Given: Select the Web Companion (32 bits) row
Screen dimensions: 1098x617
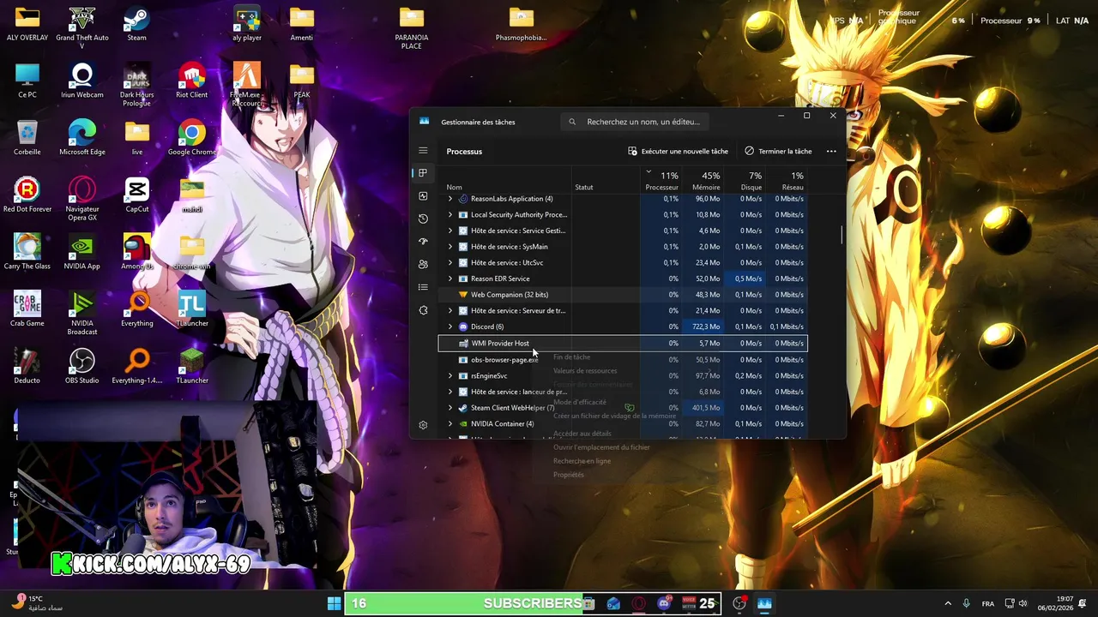Looking at the screenshot, I should [623, 295].
